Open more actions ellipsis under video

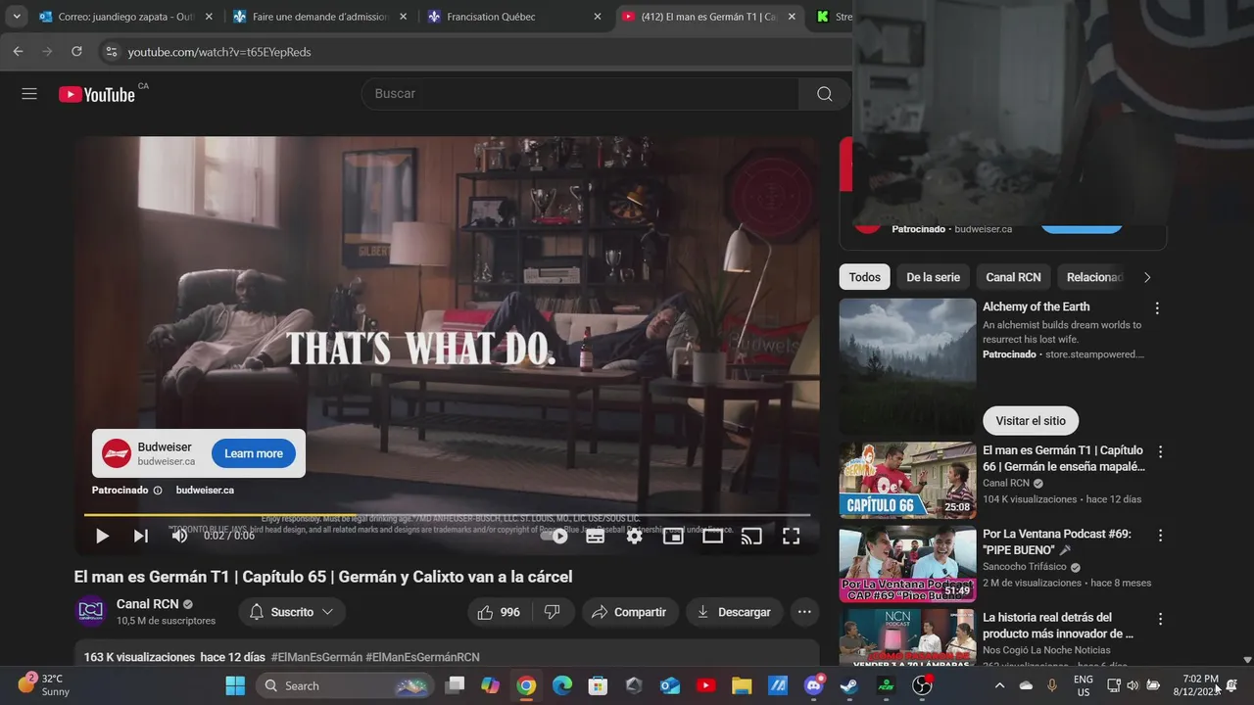click(x=804, y=612)
